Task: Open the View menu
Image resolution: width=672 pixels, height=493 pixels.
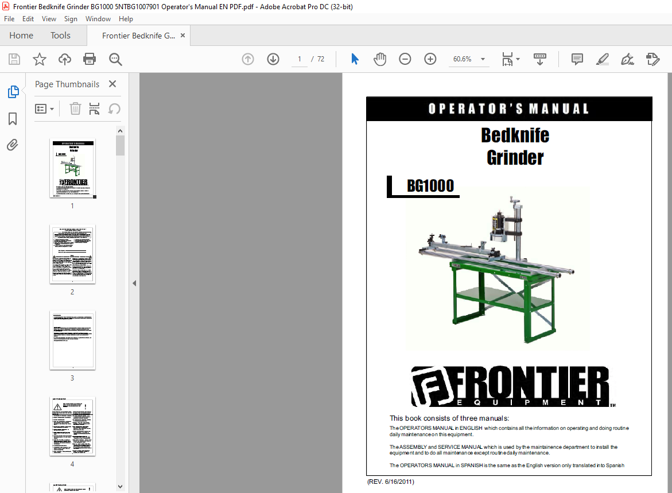Action: click(x=49, y=19)
